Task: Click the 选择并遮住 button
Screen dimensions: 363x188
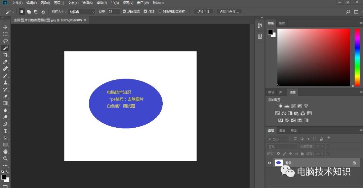Action: click(x=229, y=11)
